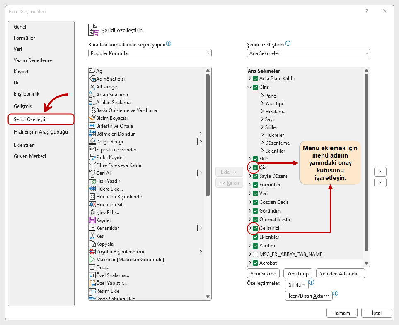The image size is (399, 325).
Task: Click the Kenarlıklar borders icon
Action: 92,228
